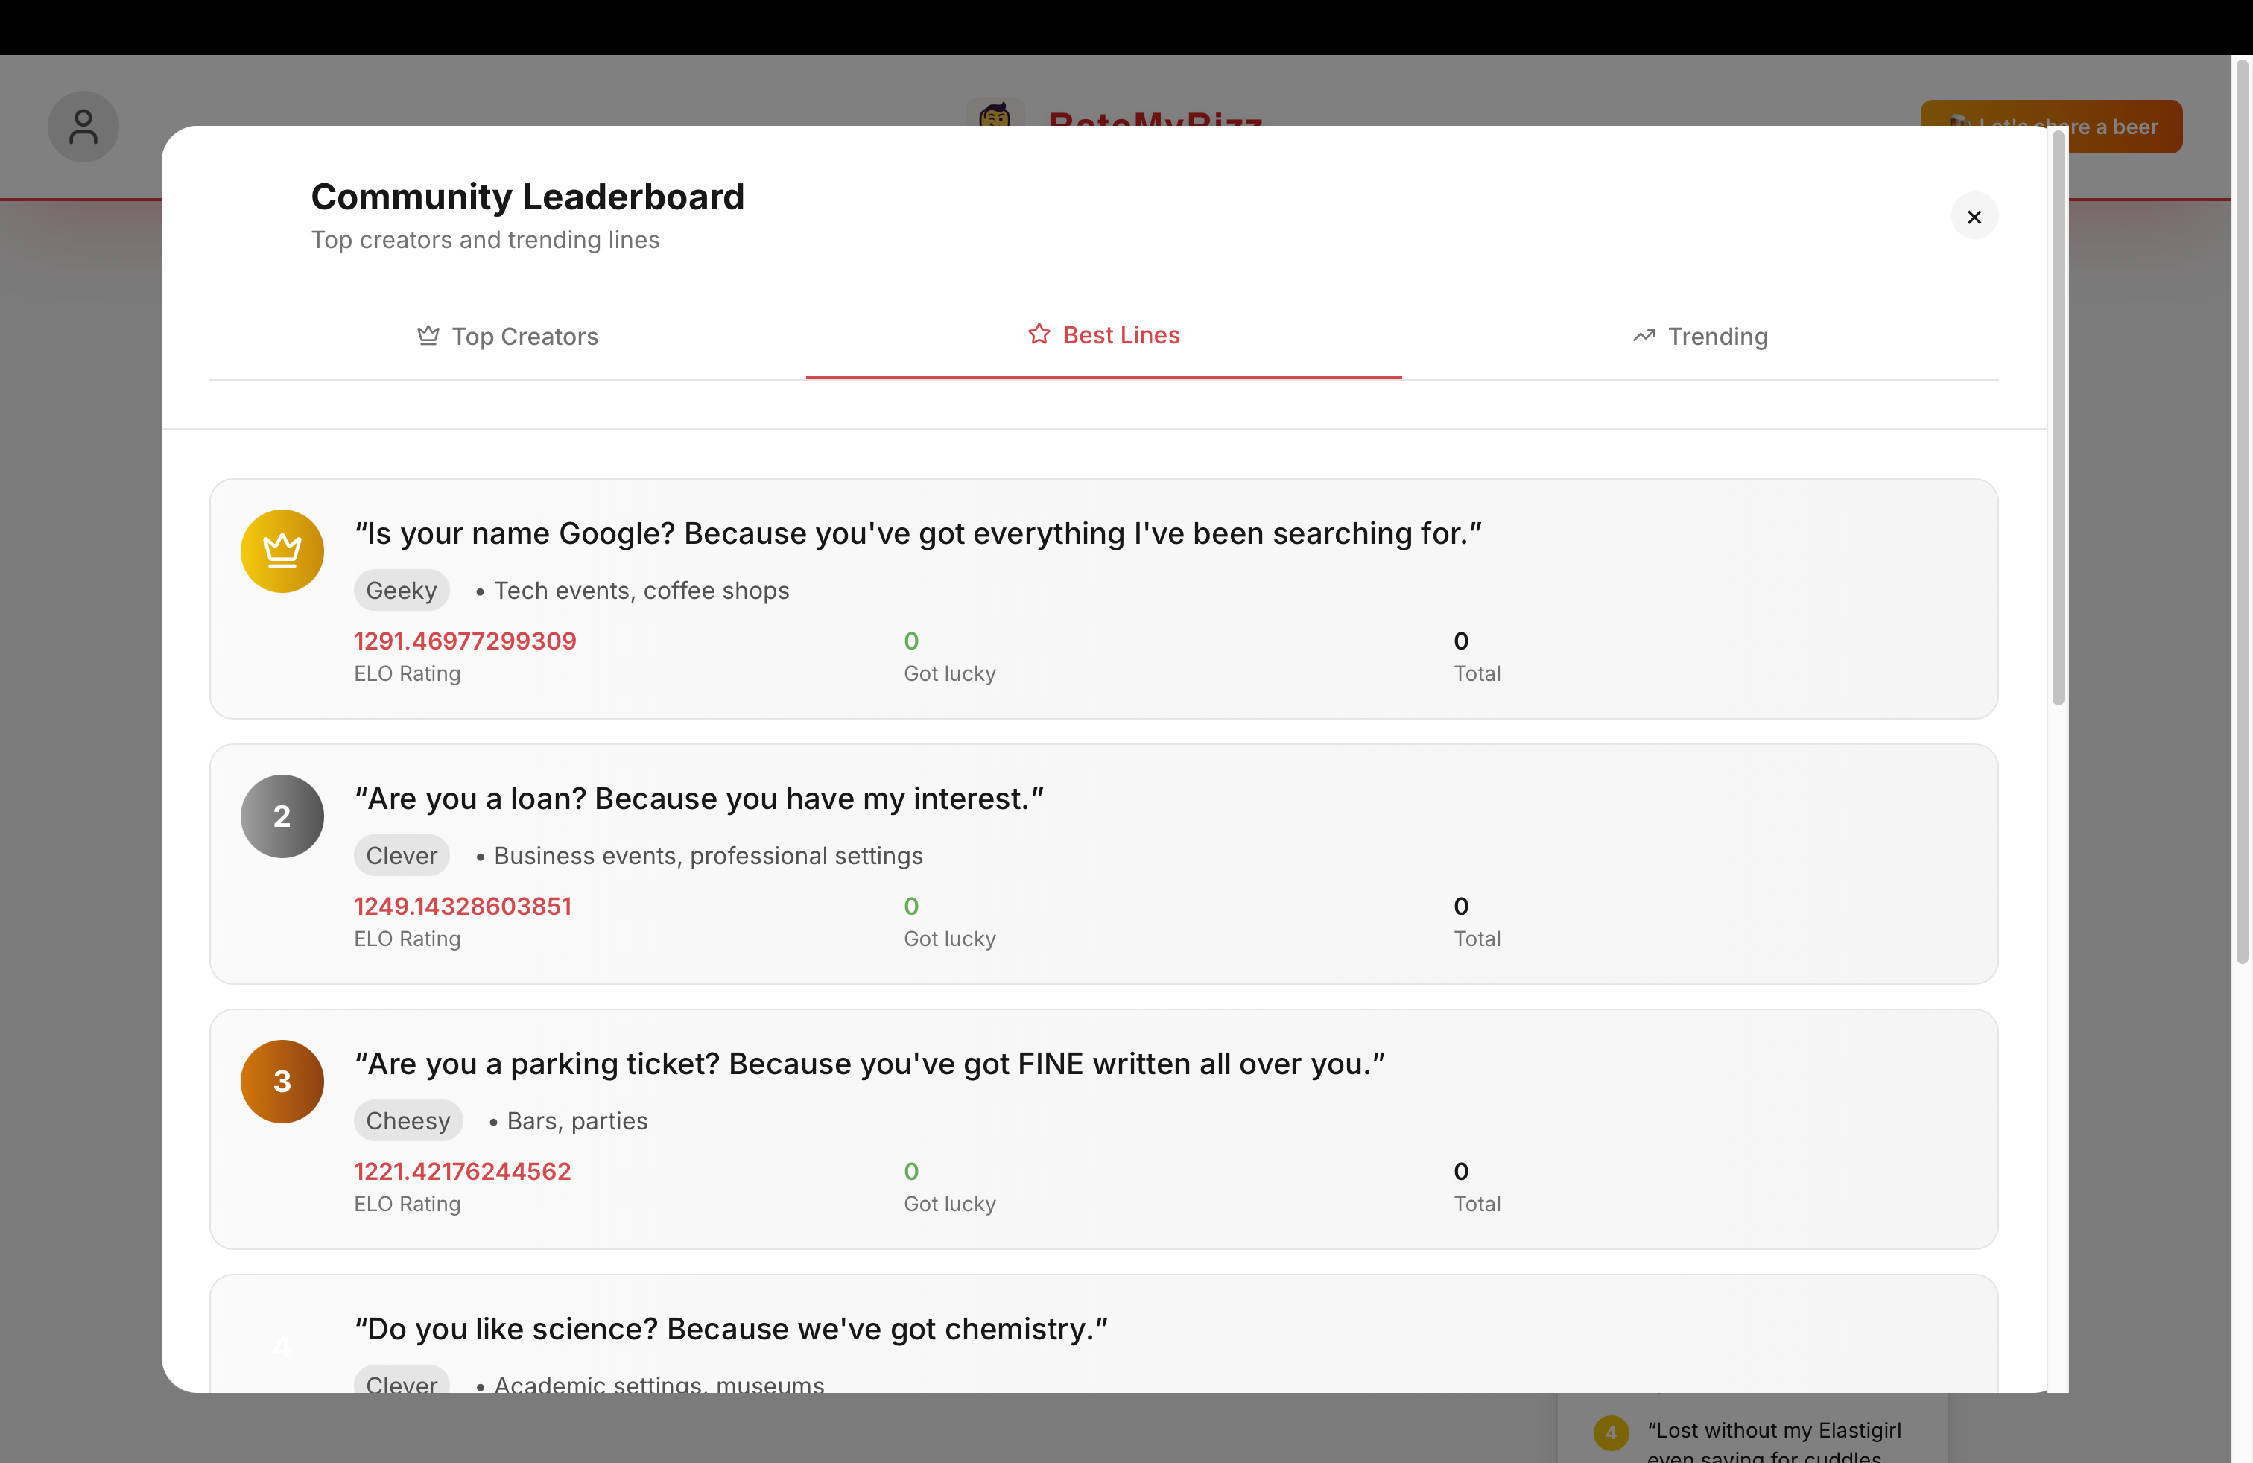Click the RateMyRizz mascot logo in the header
The width and height of the screenshot is (2253, 1463).
click(995, 113)
